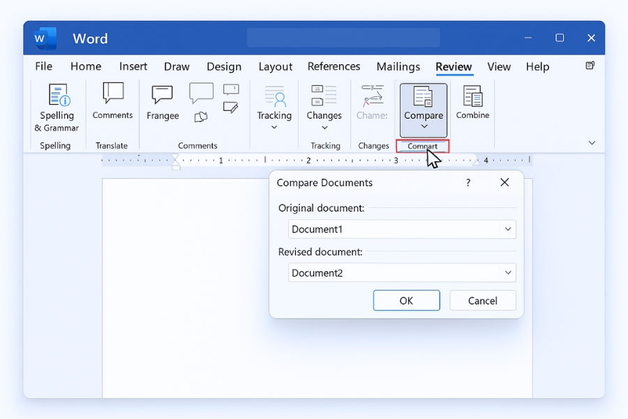
Task: Switch to the References tab
Action: coord(334,66)
